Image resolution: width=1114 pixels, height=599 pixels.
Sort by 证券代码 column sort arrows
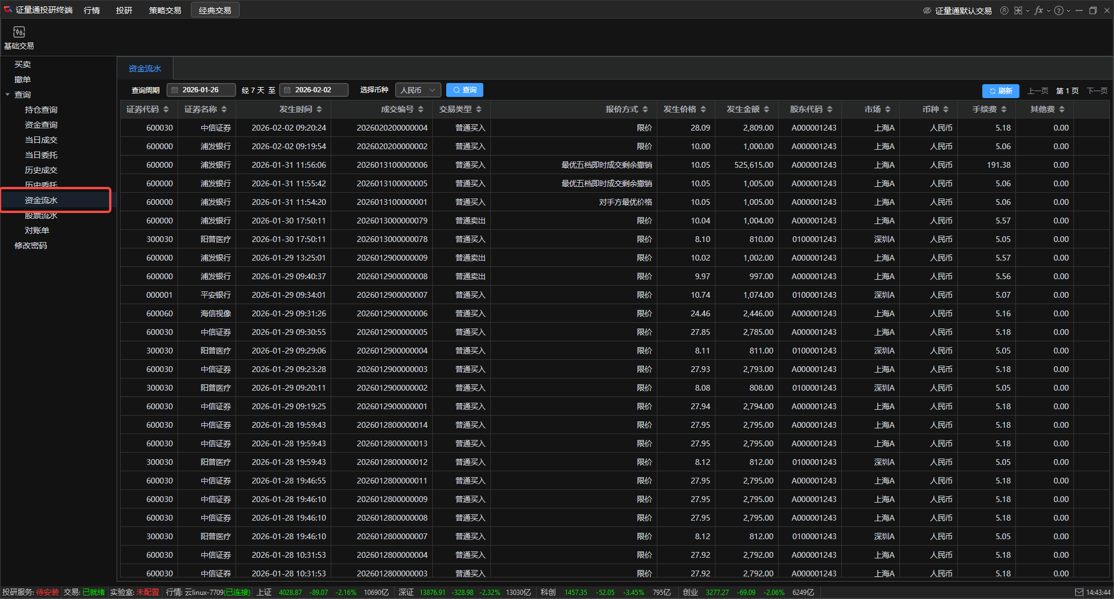(166, 109)
